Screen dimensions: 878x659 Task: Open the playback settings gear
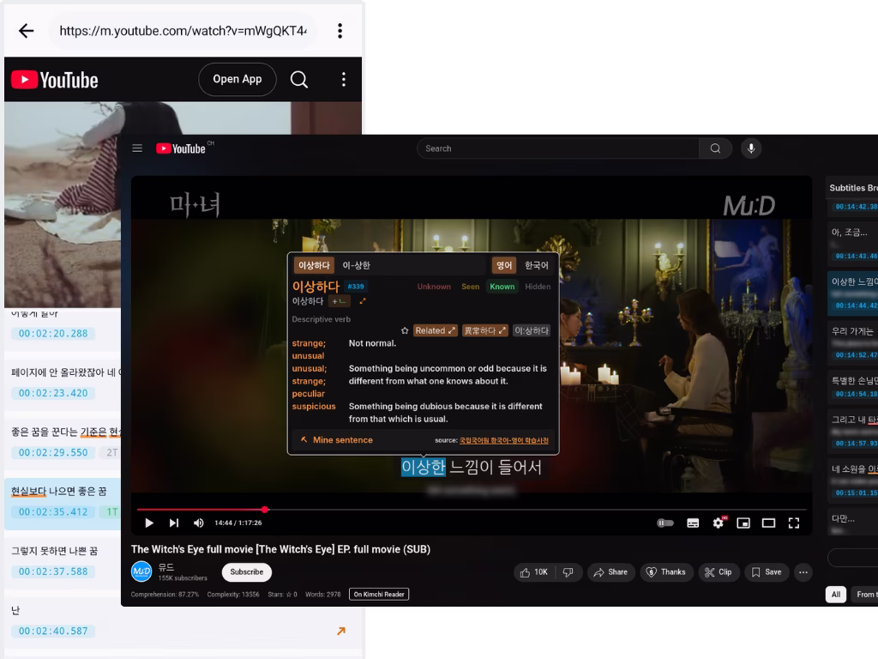pyautogui.click(x=719, y=523)
